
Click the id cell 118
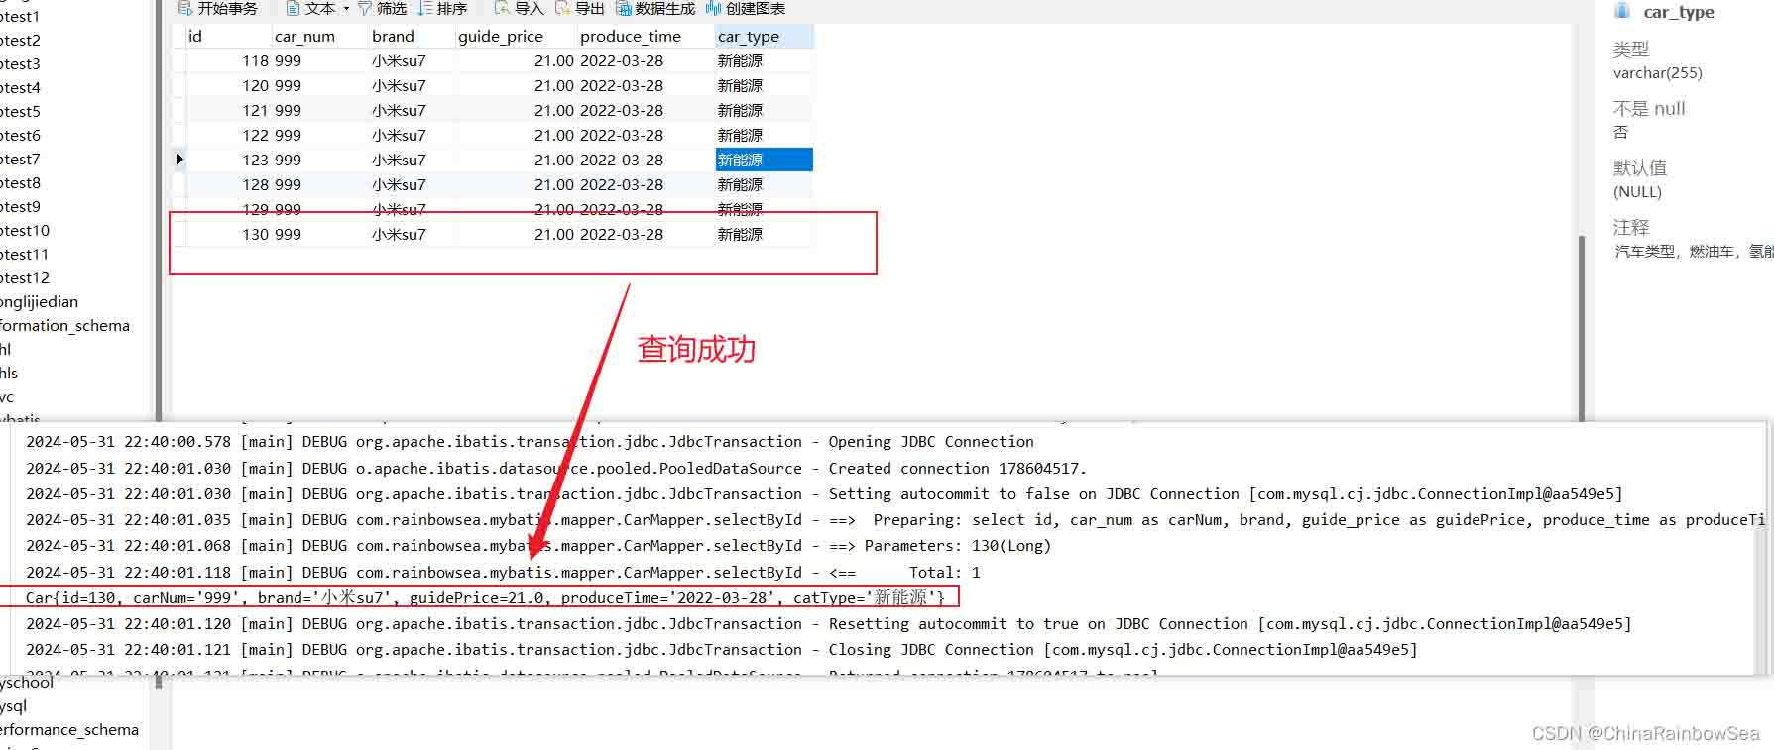[228, 61]
